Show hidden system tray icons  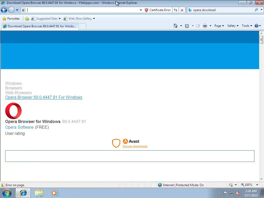[219, 193]
